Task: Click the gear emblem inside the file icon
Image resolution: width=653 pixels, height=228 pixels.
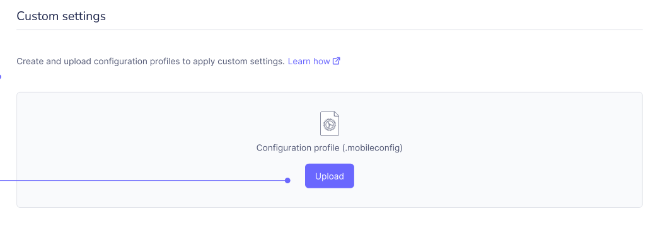Action: point(330,125)
